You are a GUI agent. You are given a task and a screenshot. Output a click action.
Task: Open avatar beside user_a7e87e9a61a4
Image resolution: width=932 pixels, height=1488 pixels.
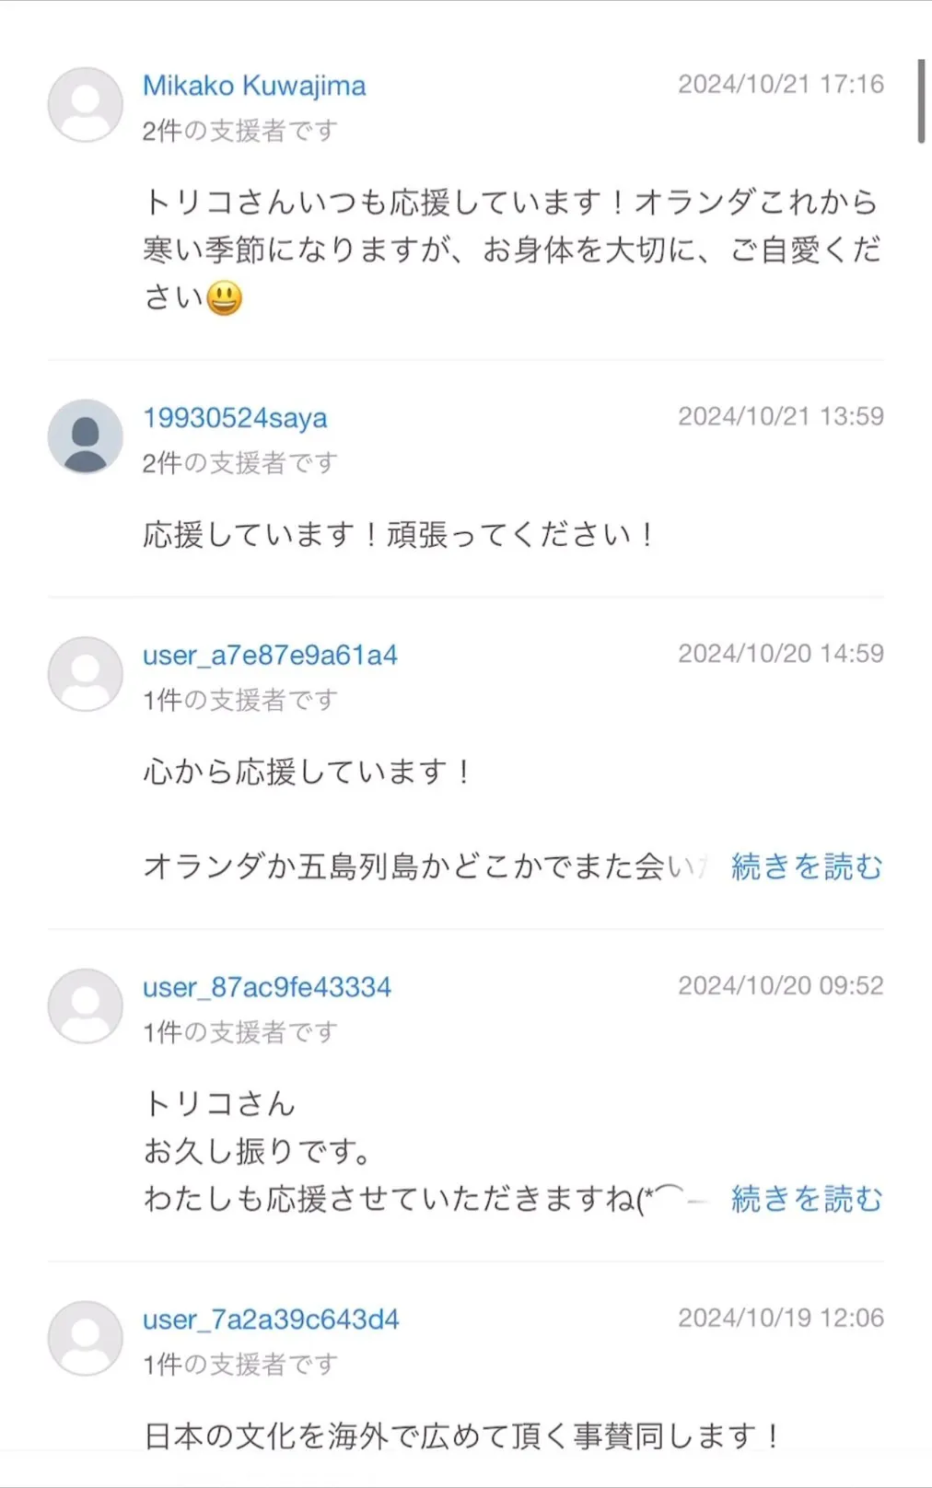click(x=85, y=674)
